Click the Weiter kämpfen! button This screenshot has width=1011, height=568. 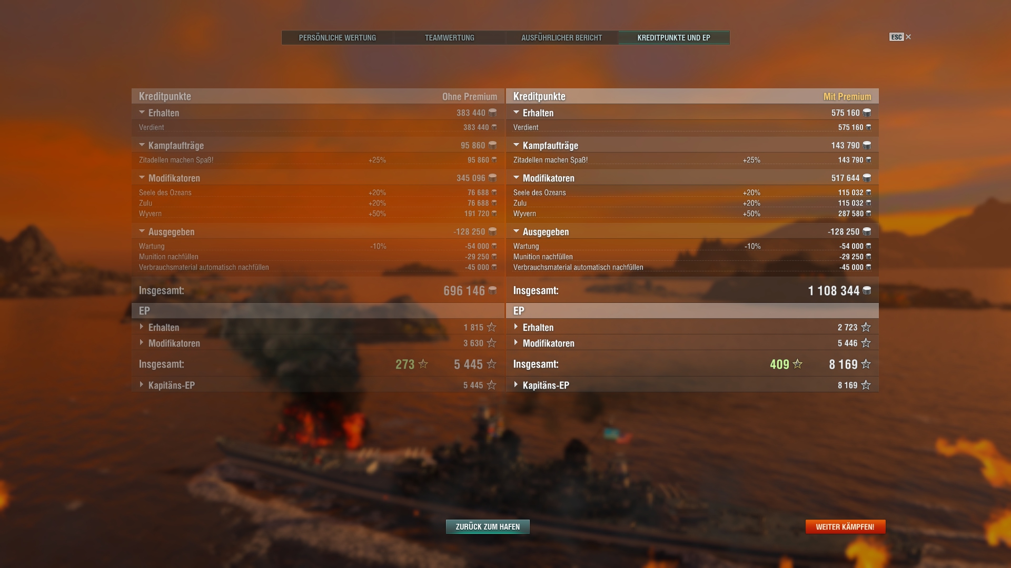[845, 526]
